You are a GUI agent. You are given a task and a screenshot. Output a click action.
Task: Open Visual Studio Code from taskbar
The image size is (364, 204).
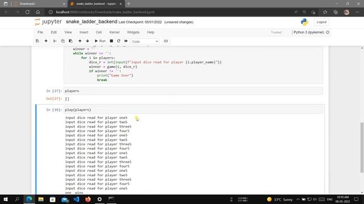[x=76, y=199]
